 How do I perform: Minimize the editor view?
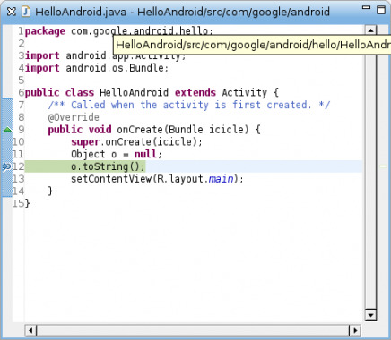(366, 7)
